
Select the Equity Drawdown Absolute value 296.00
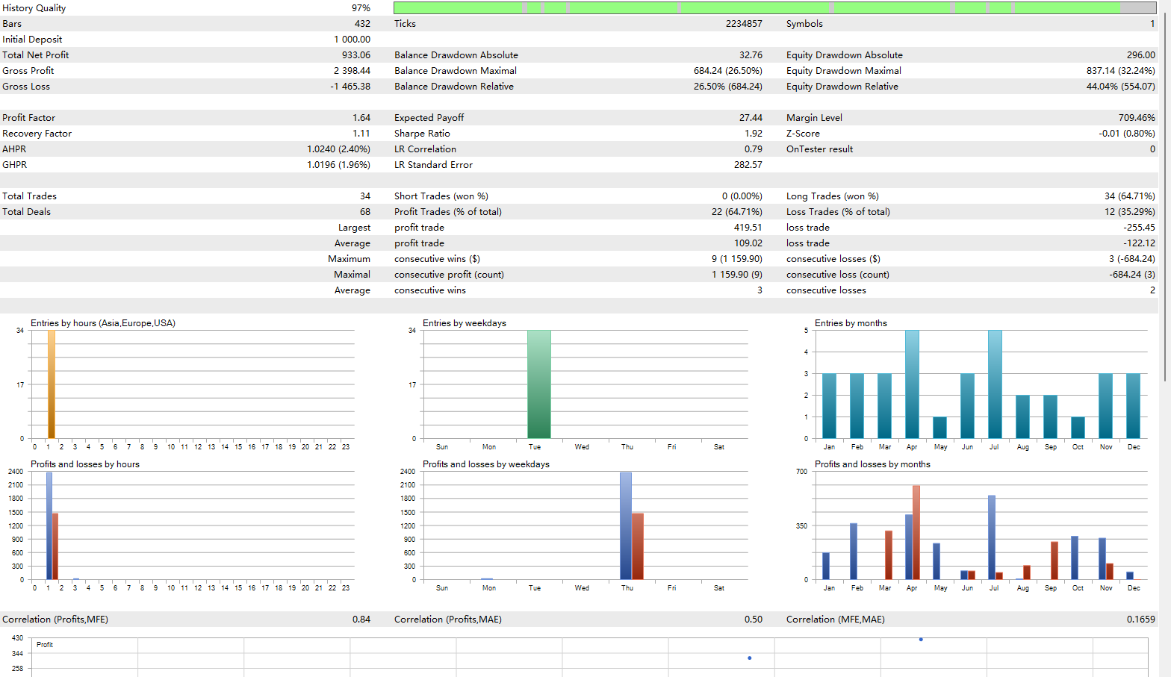click(1140, 54)
